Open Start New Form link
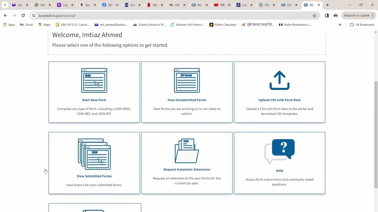This screenshot has height=212, width=378. tap(94, 100)
